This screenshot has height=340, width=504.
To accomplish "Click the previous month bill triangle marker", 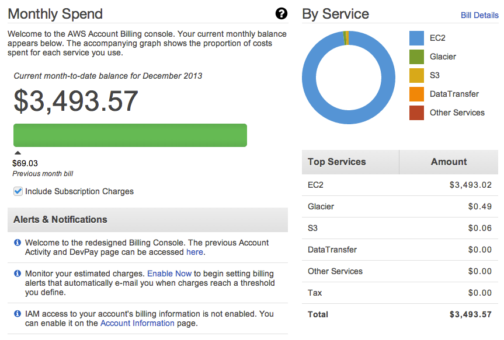I will click(18, 153).
